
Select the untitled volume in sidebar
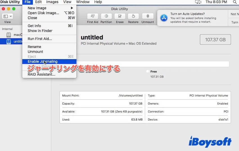11,41
